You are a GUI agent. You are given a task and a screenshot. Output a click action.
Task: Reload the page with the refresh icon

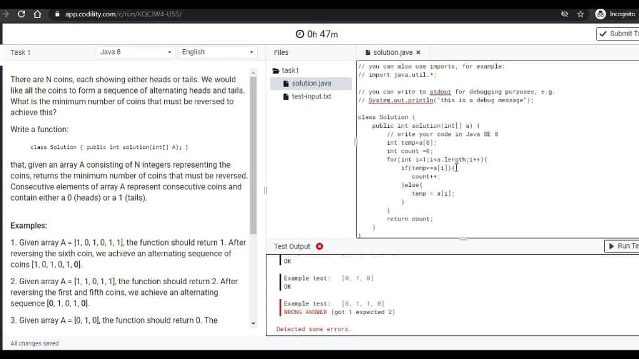coord(21,14)
